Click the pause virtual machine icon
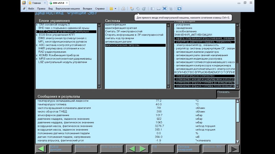275x154 pixels. click(x=111, y=9)
